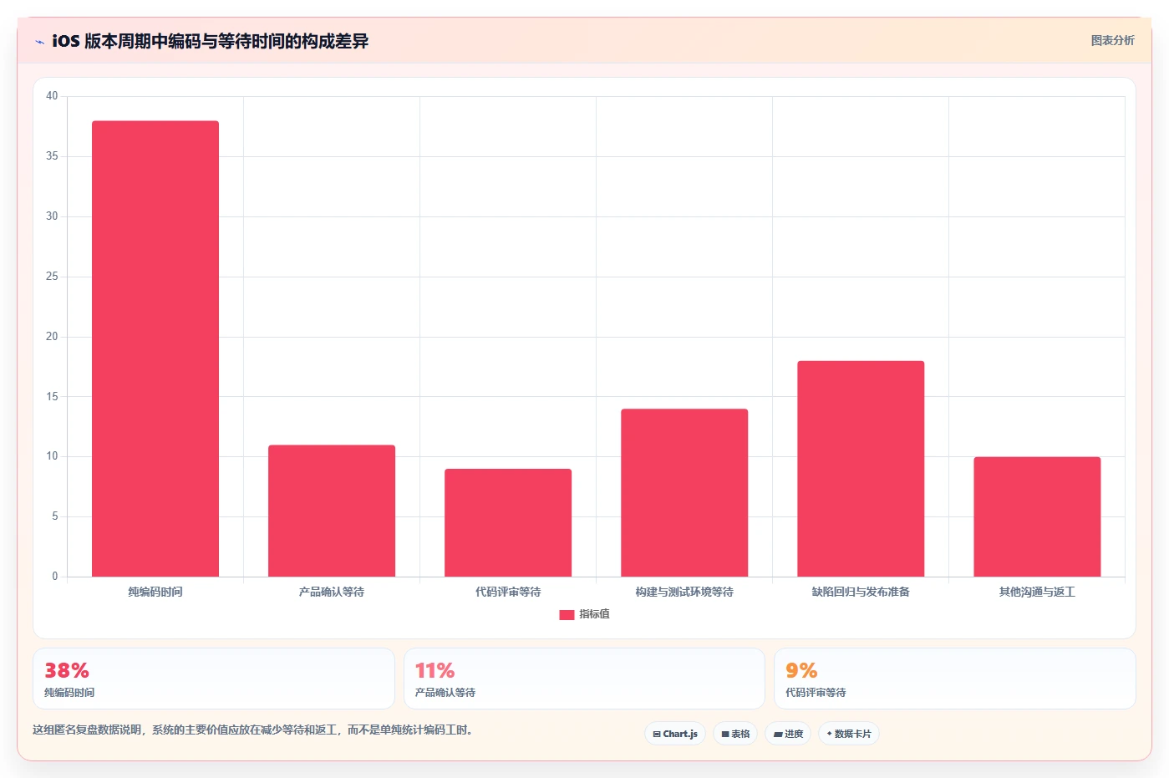Click the 表格 tag chip
Viewport: 1169px width, 778px height.
point(735,734)
